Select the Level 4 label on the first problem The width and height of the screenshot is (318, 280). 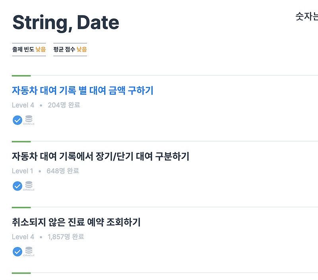point(21,105)
